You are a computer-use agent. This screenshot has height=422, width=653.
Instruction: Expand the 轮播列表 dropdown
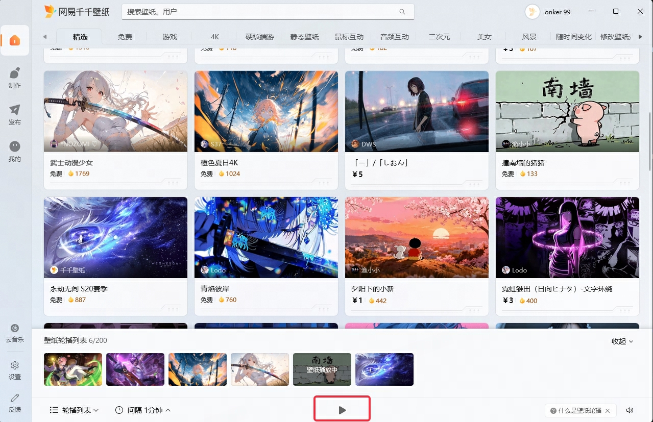coord(75,410)
